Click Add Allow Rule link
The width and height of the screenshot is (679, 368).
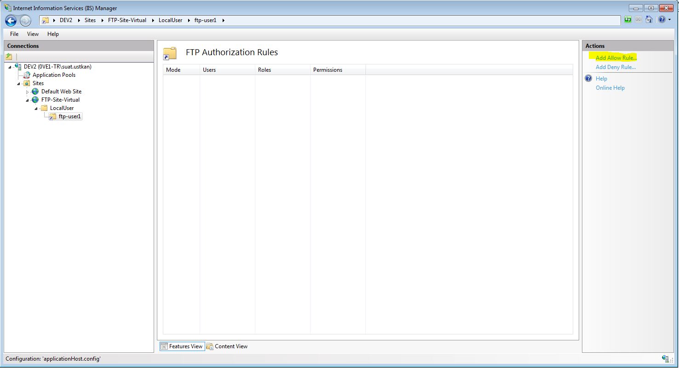(616, 58)
